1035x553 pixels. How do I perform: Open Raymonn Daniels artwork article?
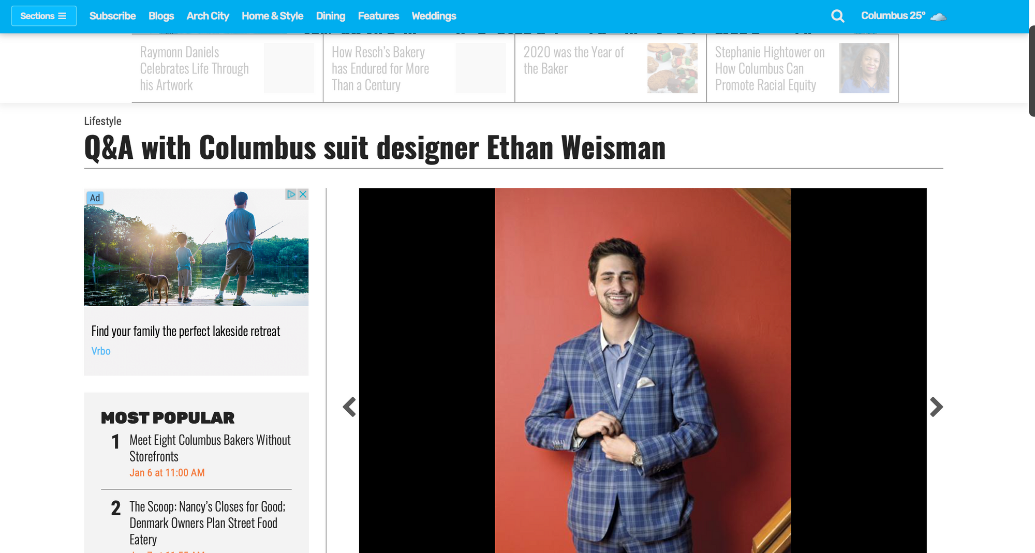[x=195, y=68]
